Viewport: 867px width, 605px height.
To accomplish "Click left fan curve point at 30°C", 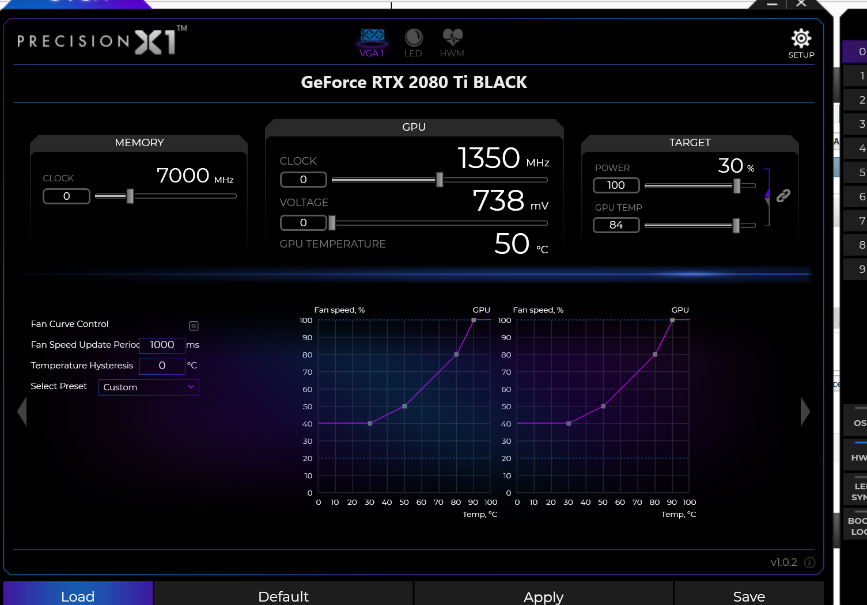I will [x=370, y=424].
